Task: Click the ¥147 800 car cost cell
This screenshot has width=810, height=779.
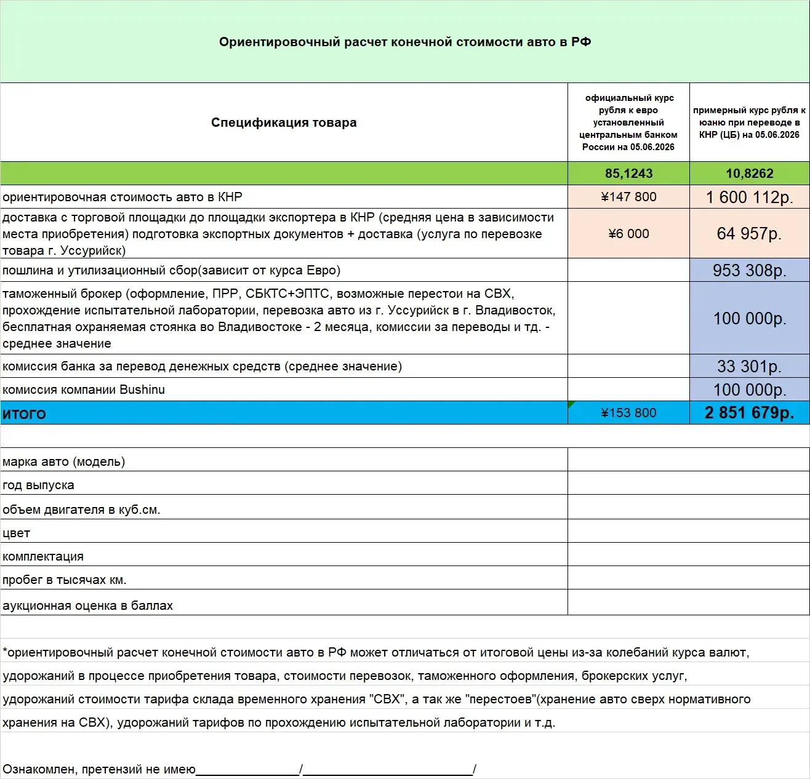Action: tap(628, 197)
